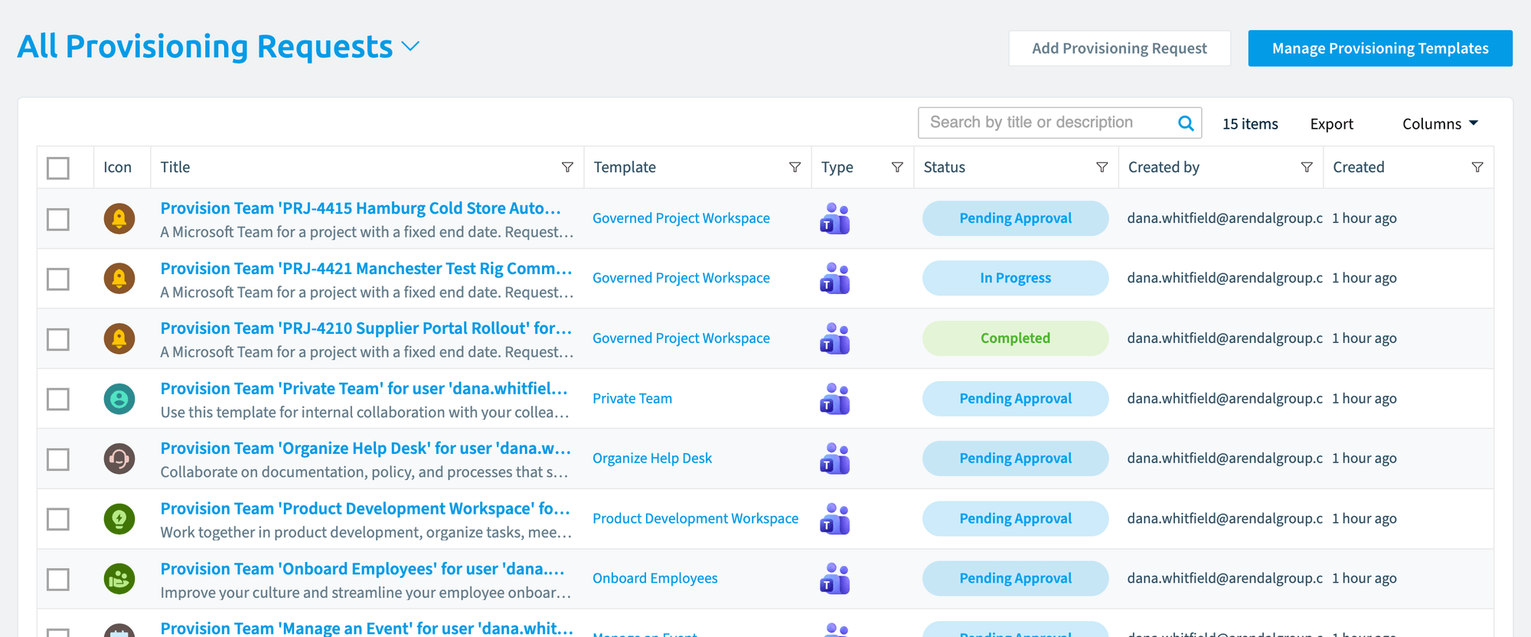The image size is (1531, 637).
Task: Open the 'Product Development Workspace' request title
Action: click(365, 509)
